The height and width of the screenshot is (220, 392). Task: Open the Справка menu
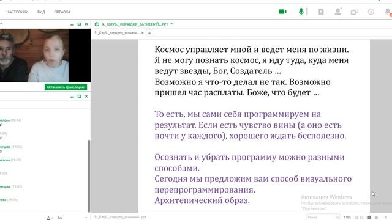(x=62, y=12)
